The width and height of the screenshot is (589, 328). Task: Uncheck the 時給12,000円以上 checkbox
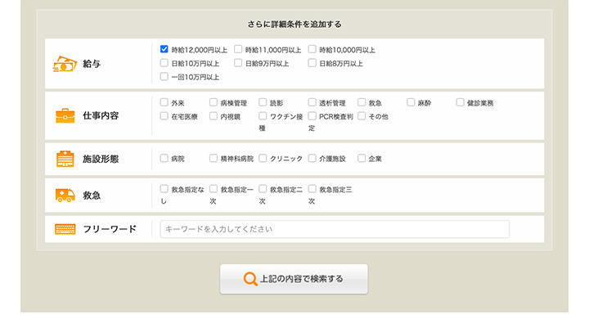164,49
